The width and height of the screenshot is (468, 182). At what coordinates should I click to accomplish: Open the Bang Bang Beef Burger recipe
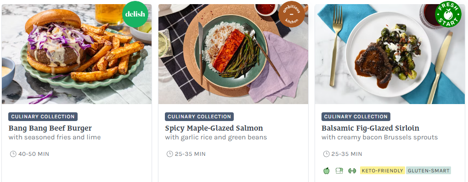click(50, 128)
